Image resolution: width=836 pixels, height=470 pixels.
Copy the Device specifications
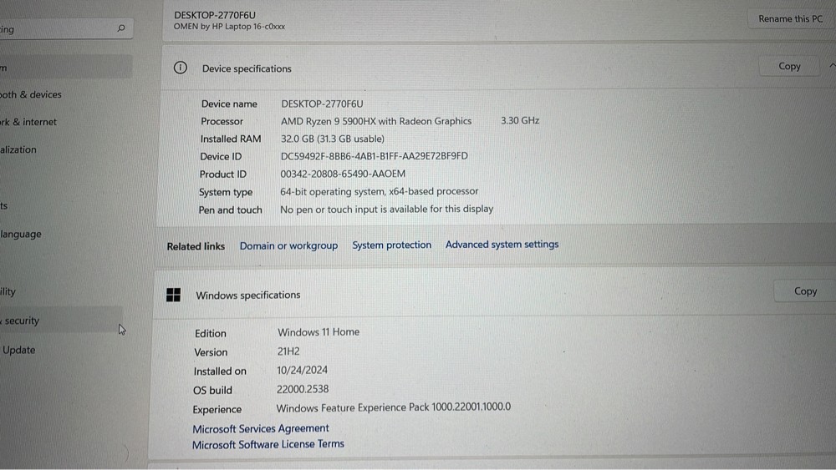[789, 66]
